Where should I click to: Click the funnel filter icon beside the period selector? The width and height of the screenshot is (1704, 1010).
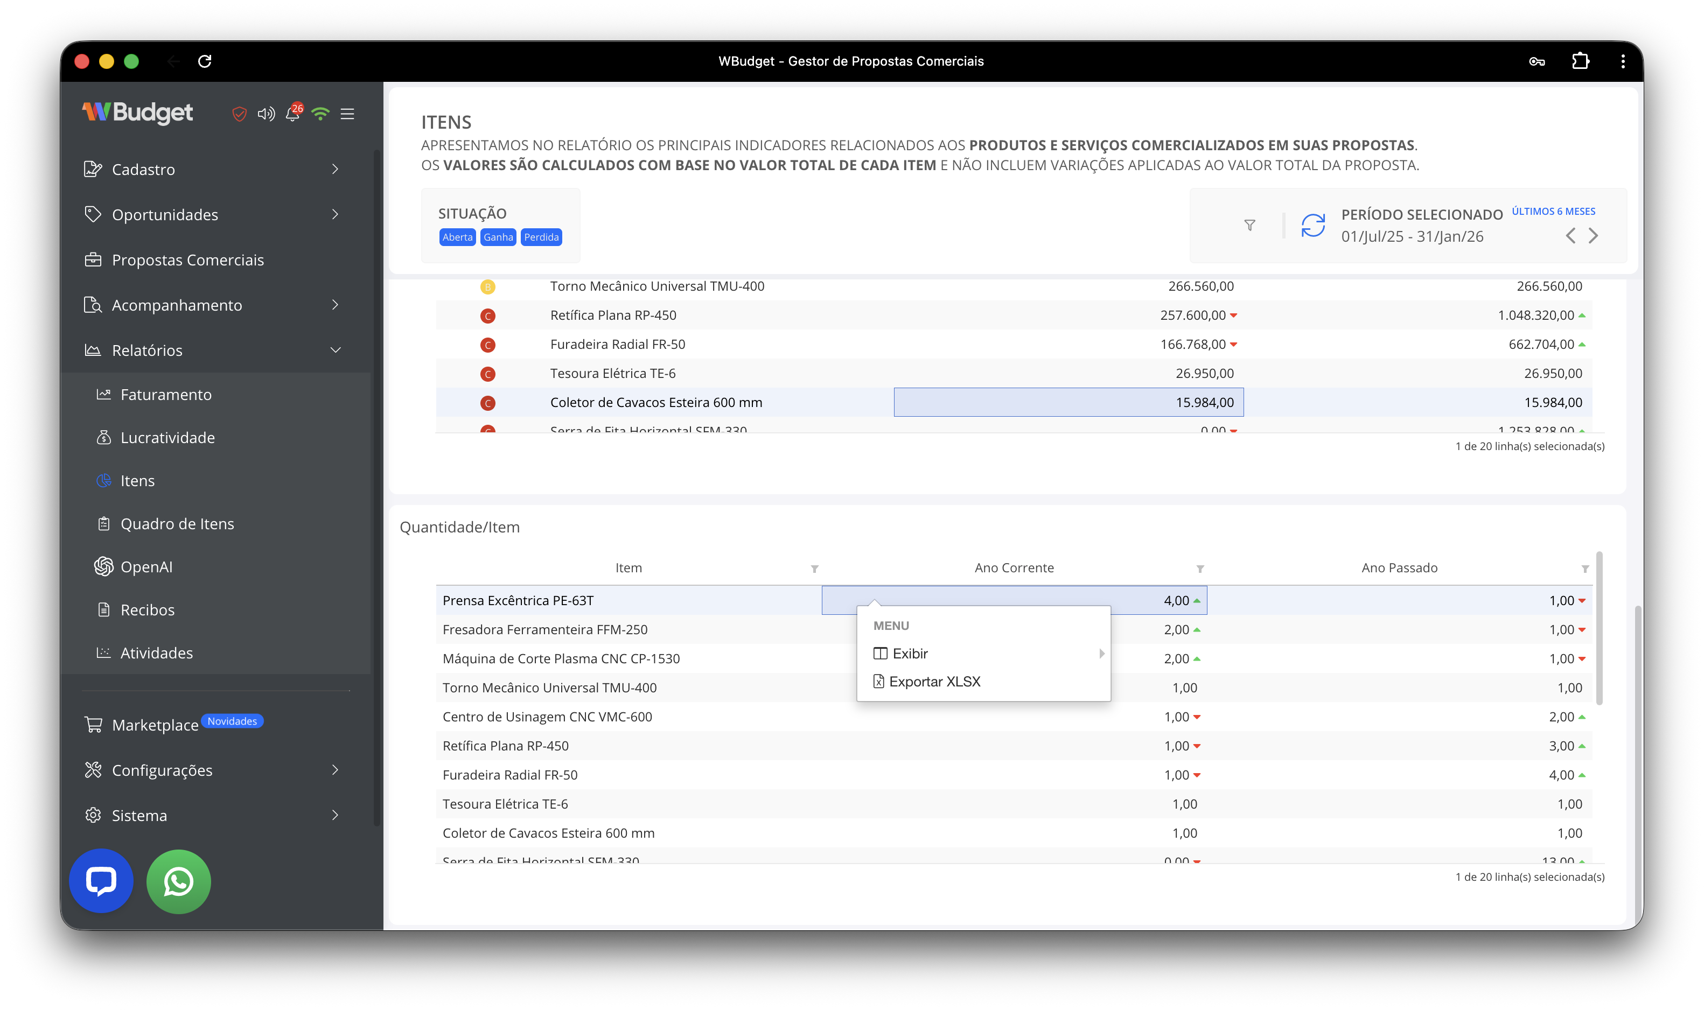1249,225
